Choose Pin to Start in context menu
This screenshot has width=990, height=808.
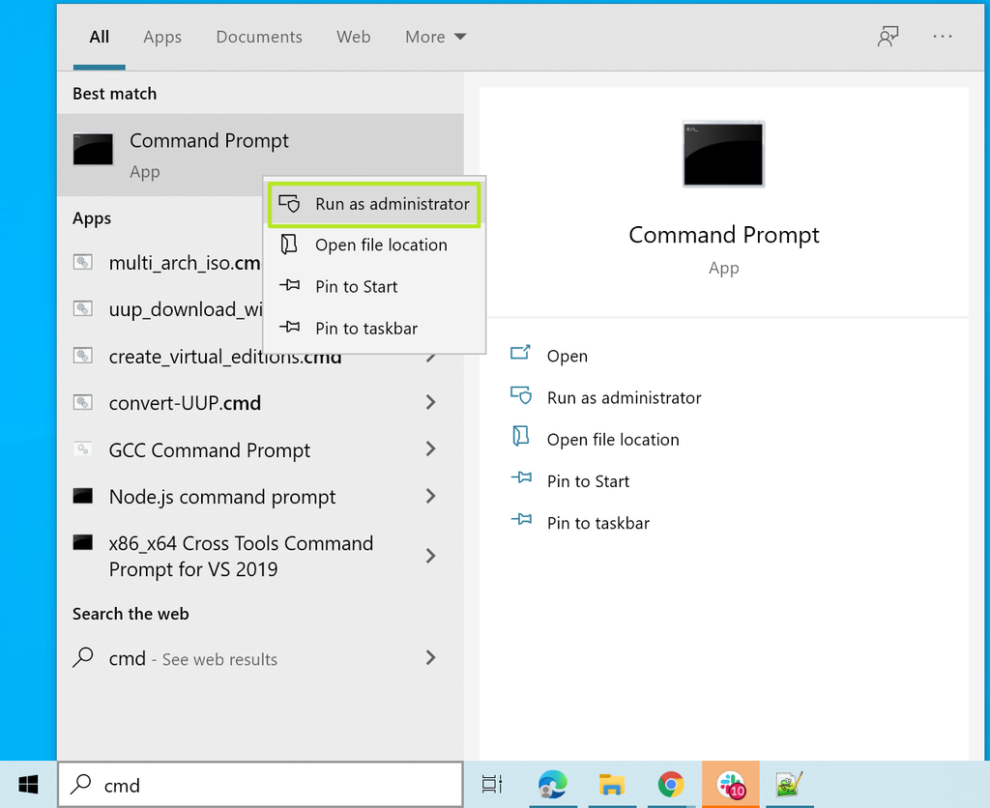[x=374, y=287]
